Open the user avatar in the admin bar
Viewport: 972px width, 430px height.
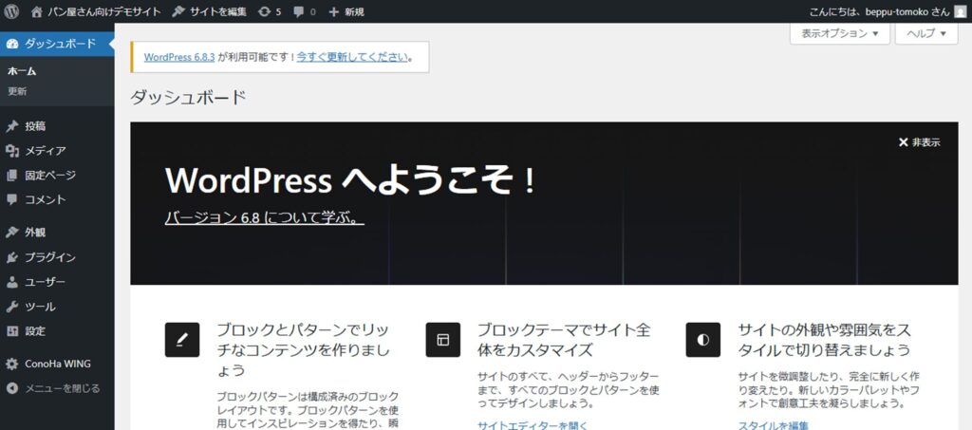point(961,11)
